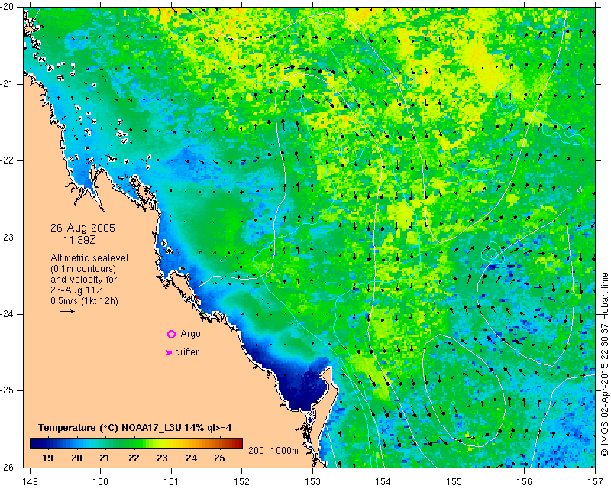The height and width of the screenshot is (489, 611).
Task: Click longitude axis label '151'
Action: click(x=171, y=482)
